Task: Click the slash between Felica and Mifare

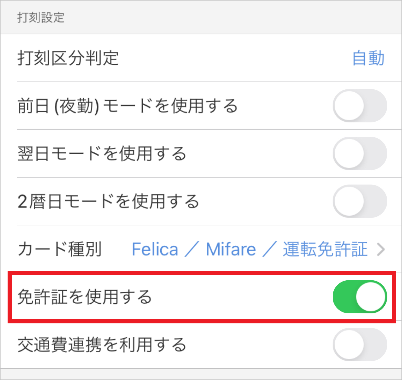Action: [192, 249]
